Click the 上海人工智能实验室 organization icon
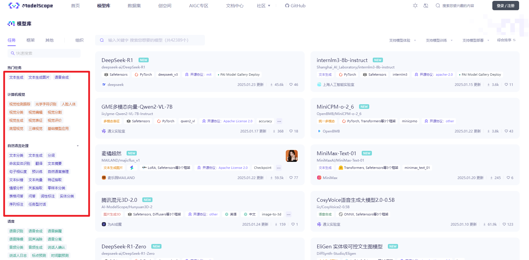This screenshot has width=529, height=260. (319, 85)
